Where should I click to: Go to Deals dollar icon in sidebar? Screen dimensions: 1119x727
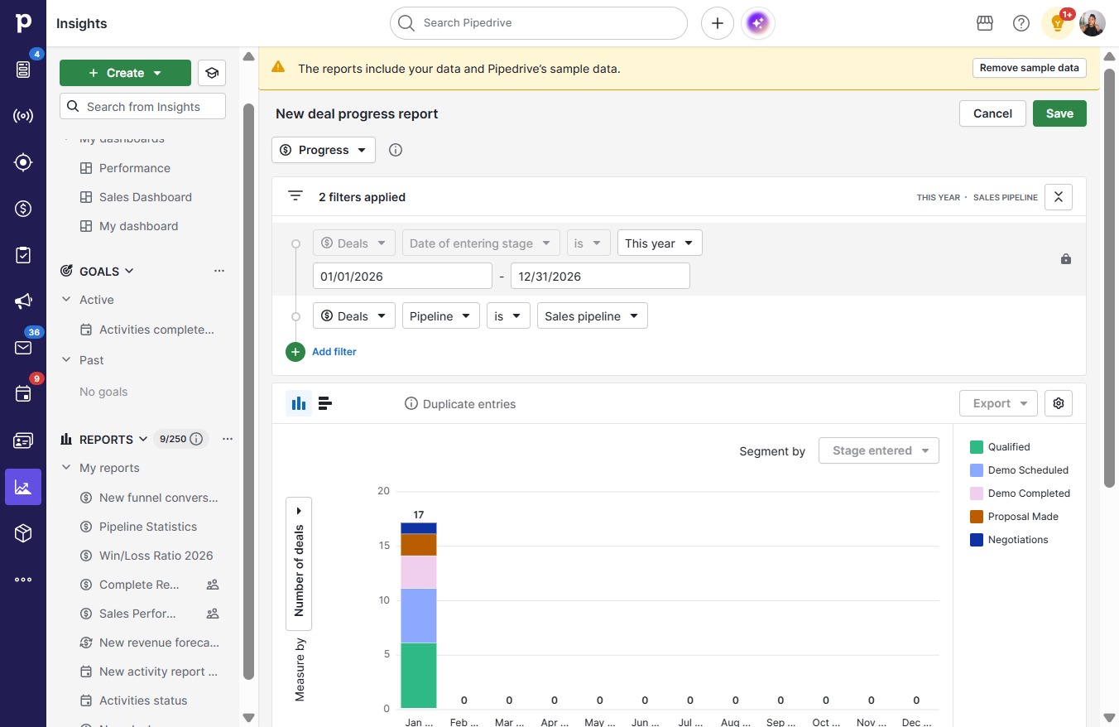(23, 209)
